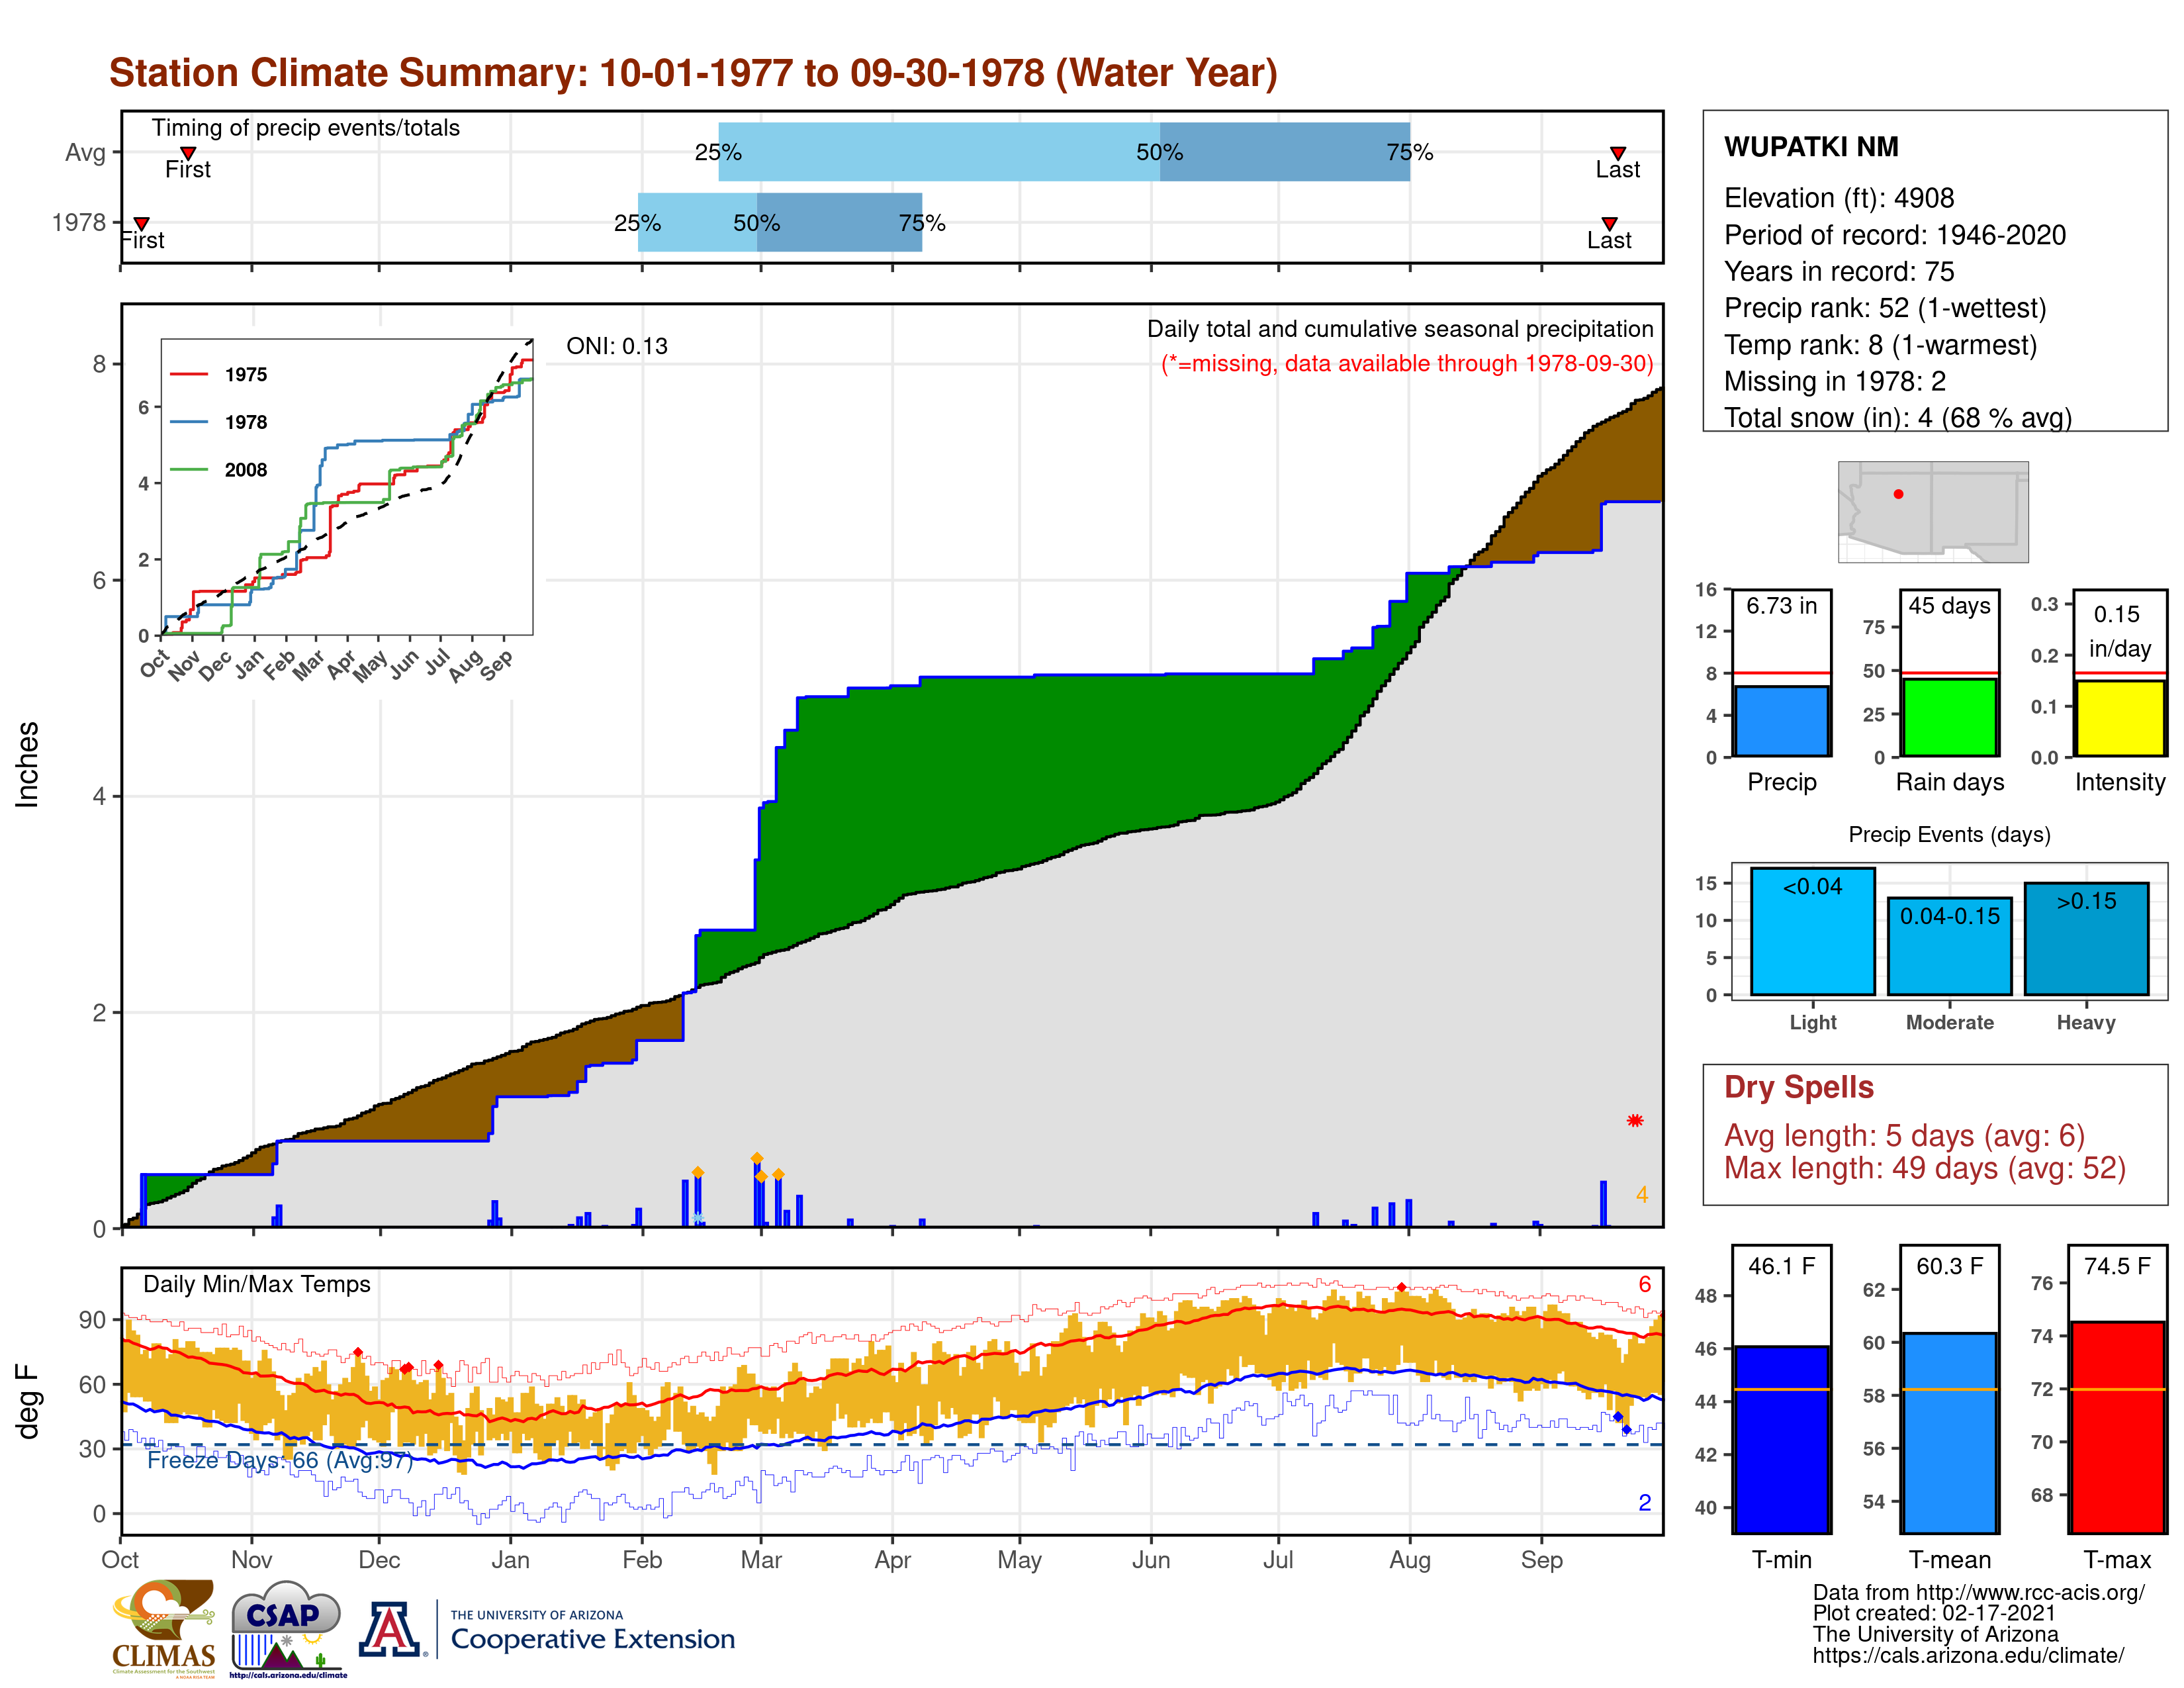Click the Heavy >0.15 events bar
Viewport: 2184px width, 1688px height.
pos(2087,939)
